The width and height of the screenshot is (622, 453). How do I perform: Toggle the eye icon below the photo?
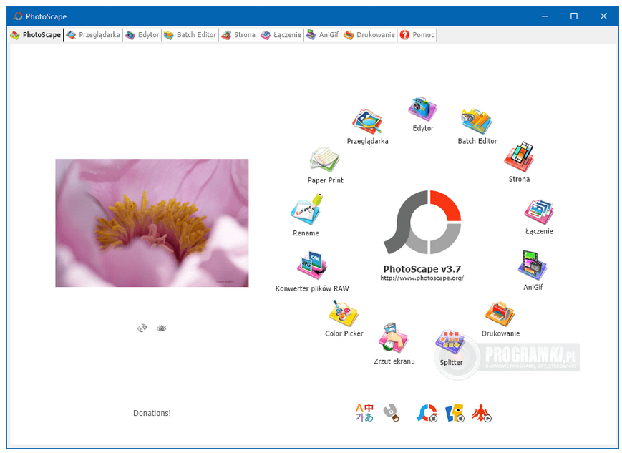(161, 328)
